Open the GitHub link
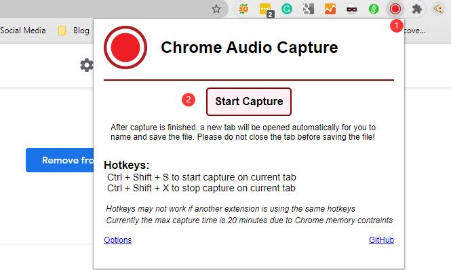The width and height of the screenshot is (451, 270). pyautogui.click(x=381, y=239)
